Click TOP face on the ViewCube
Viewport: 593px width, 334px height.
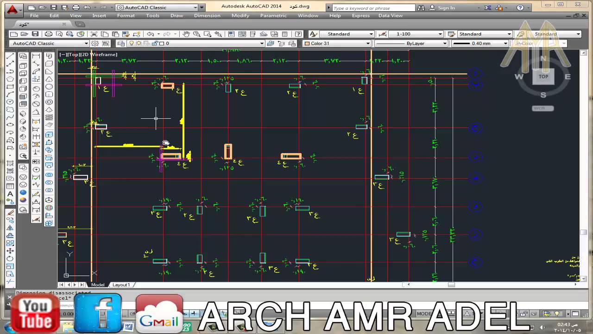543,77
